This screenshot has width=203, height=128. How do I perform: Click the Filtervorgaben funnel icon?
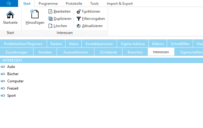tap(79, 19)
